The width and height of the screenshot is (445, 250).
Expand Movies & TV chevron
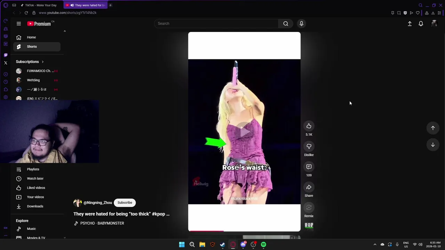click(x=65, y=237)
